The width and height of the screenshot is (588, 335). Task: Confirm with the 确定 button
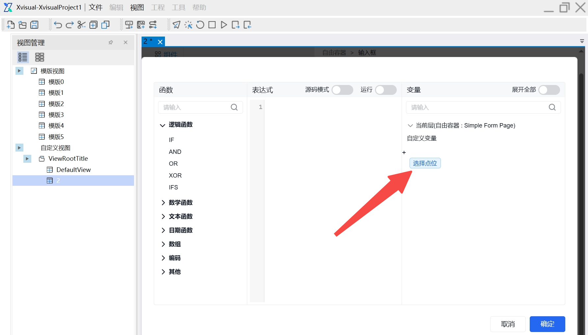pos(548,324)
